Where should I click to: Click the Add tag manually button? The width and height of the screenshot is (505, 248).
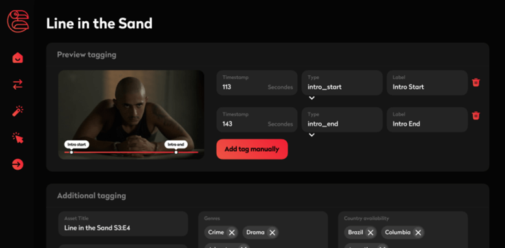[252, 149]
